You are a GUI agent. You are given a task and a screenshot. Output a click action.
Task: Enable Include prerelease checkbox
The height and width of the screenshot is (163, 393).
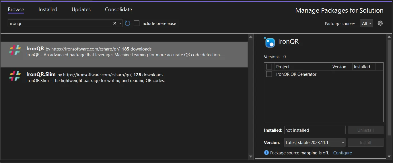click(137, 23)
